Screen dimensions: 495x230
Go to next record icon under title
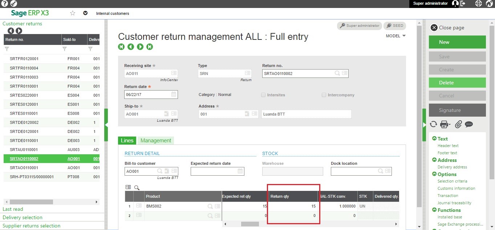click(140, 47)
